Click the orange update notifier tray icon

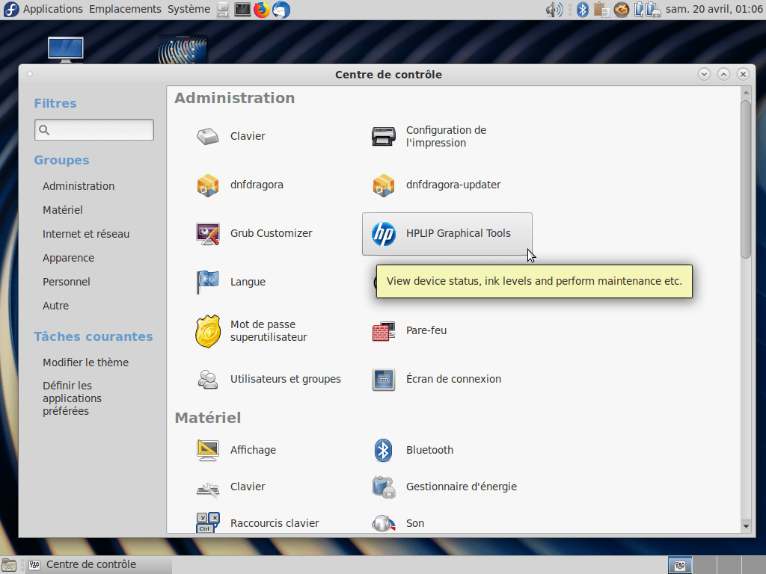pos(622,9)
